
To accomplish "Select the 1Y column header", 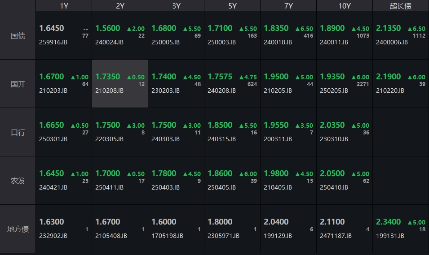I will click(x=64, y=6).
